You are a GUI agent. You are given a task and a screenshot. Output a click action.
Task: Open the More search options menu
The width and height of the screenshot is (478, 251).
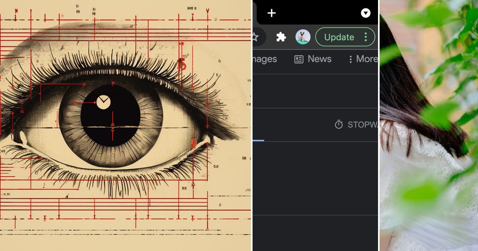(362, 59)
